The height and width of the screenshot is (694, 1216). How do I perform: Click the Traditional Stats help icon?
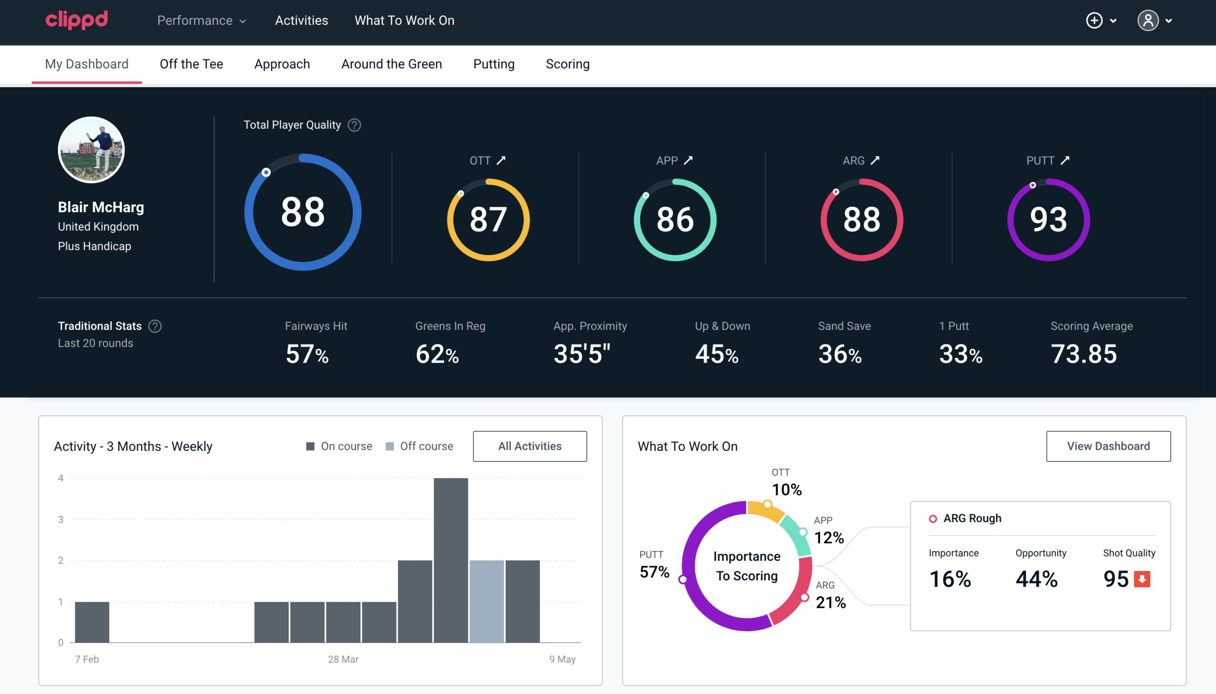pos(155,326)
